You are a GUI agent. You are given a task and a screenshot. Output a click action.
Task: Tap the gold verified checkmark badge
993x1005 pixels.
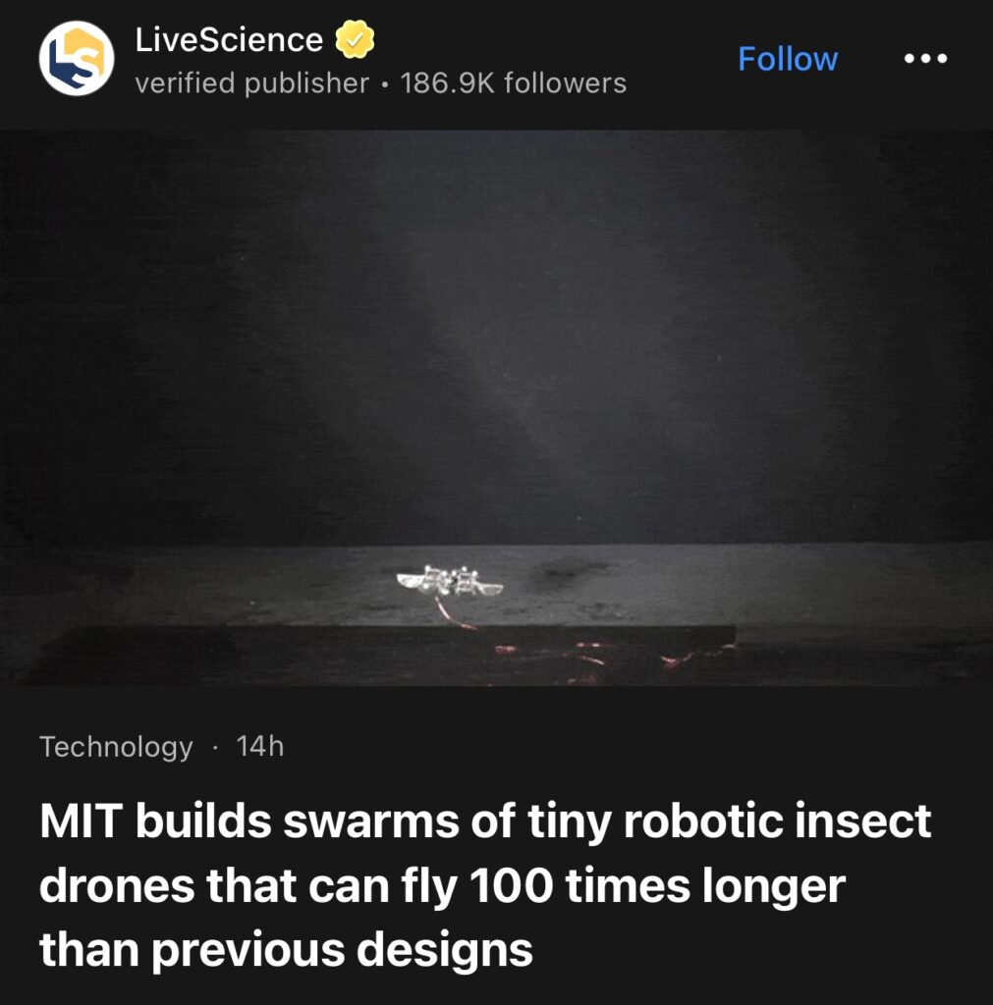click(355, 39)
